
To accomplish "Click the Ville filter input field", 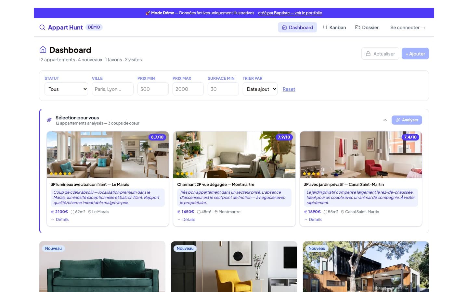I will tap(112, 89).
